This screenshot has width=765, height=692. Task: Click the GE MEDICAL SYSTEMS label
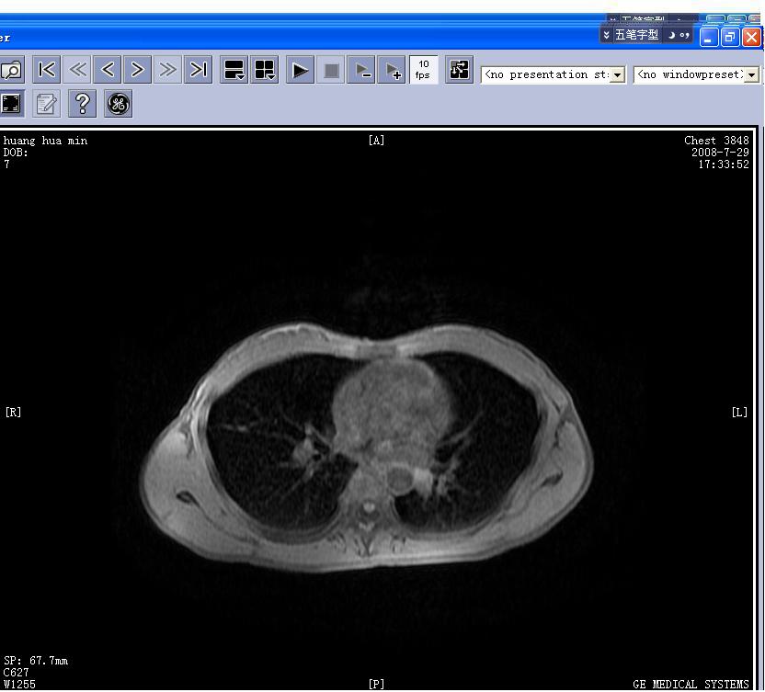[x=691, y=685]
